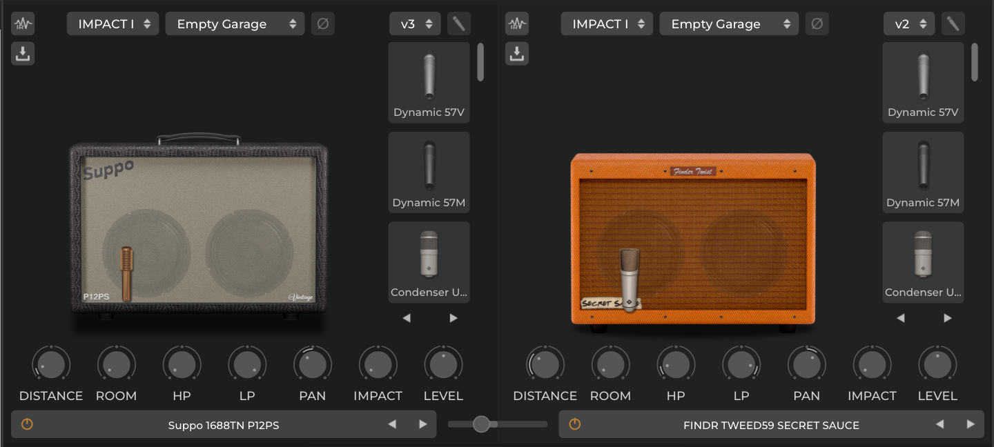Click the left cabinet microphone edit icon
994x447 pixels.
[x=459, y=24]
